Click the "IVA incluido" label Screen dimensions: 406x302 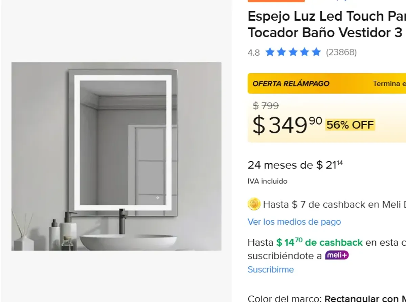[267, 181]
